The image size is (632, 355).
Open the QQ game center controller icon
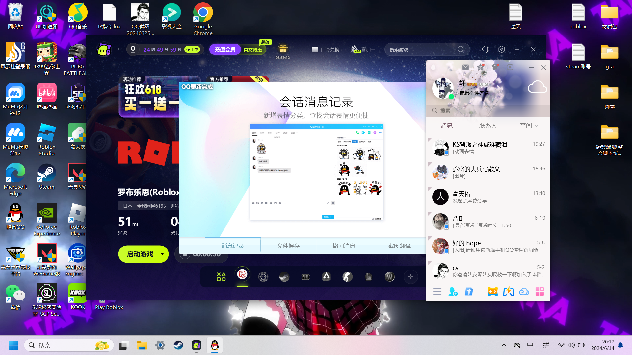[x=493, y=292]
